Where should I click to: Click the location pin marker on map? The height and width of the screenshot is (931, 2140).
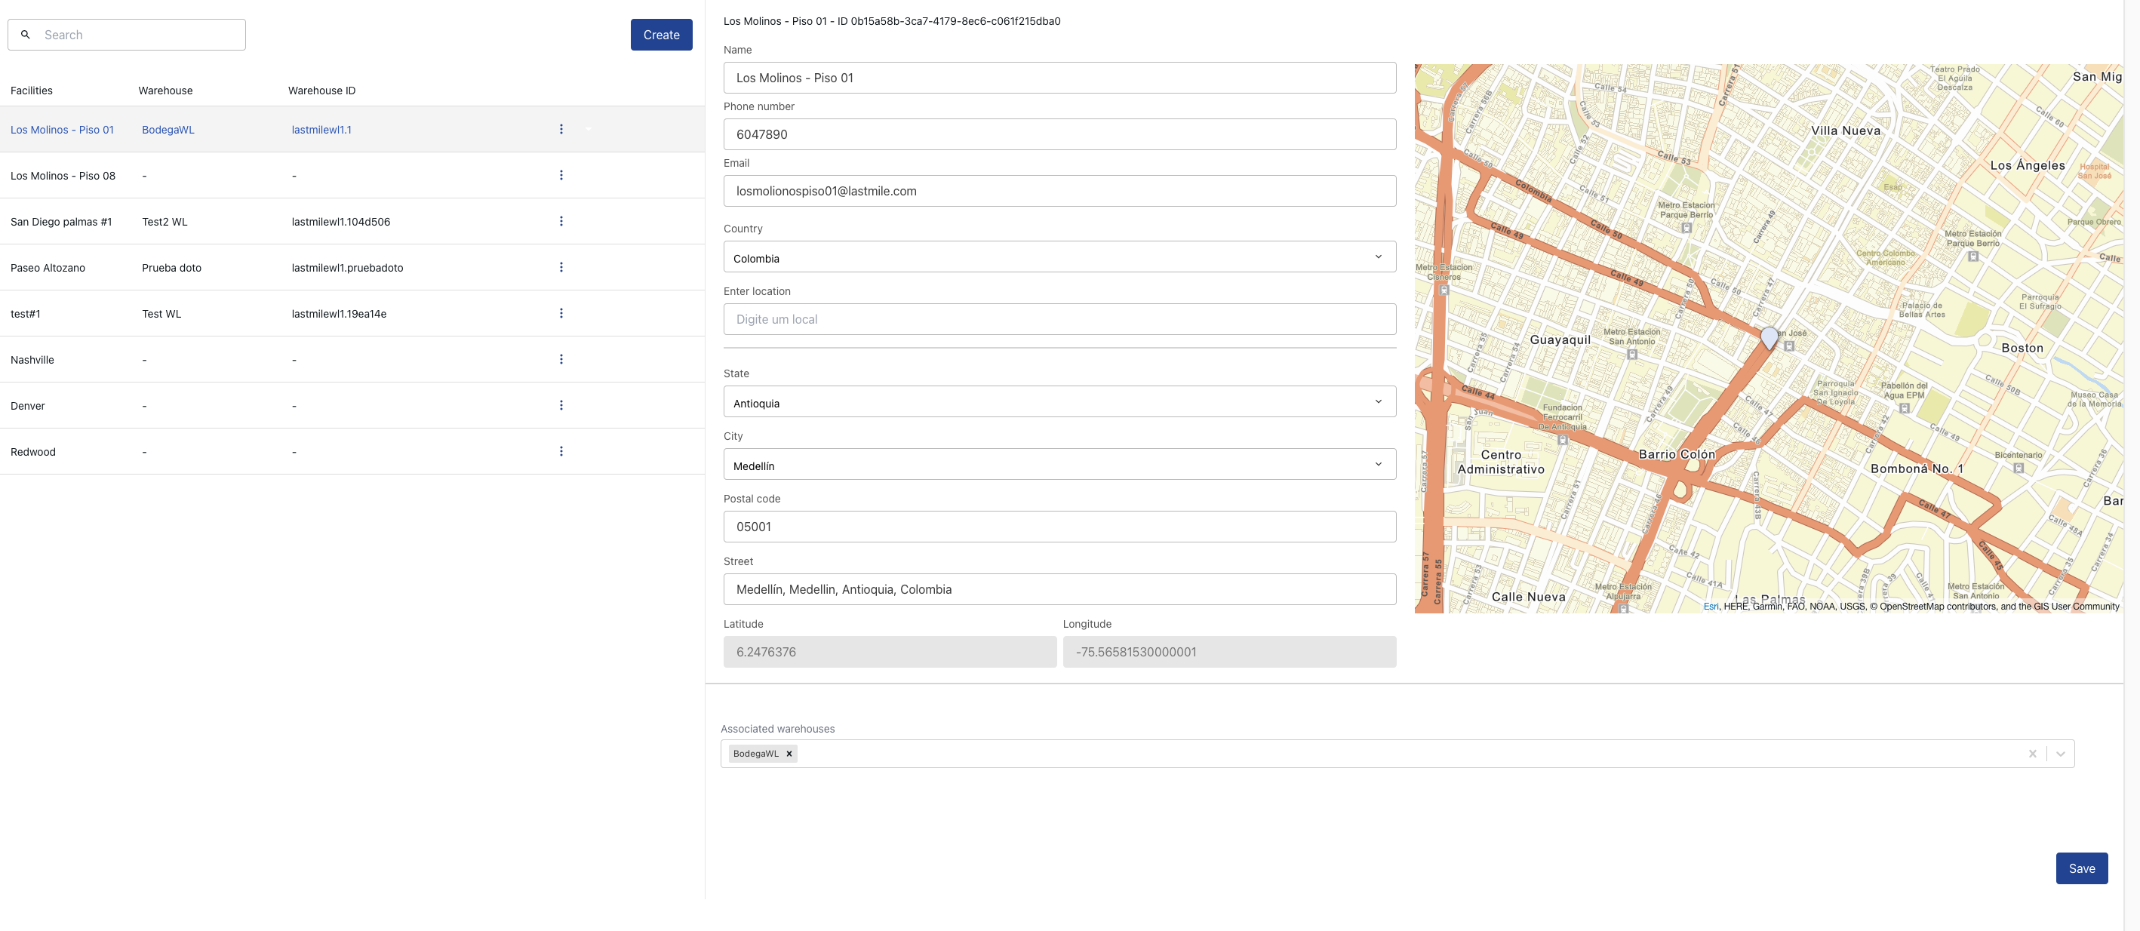pos(1769,336)
